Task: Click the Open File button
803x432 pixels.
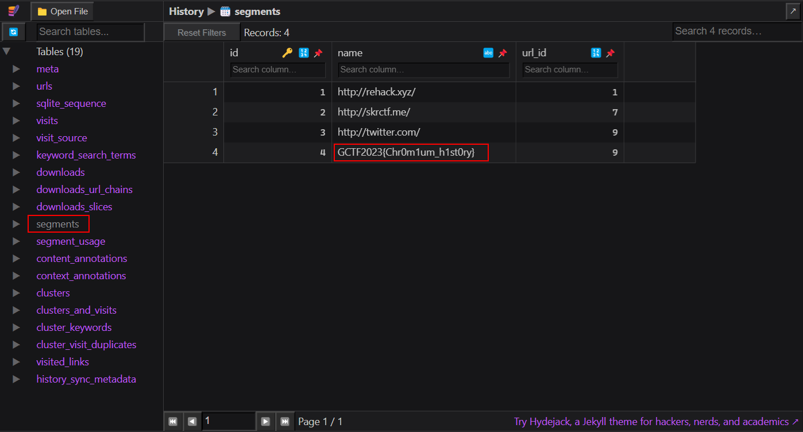Action: click(x=63, y=11)
